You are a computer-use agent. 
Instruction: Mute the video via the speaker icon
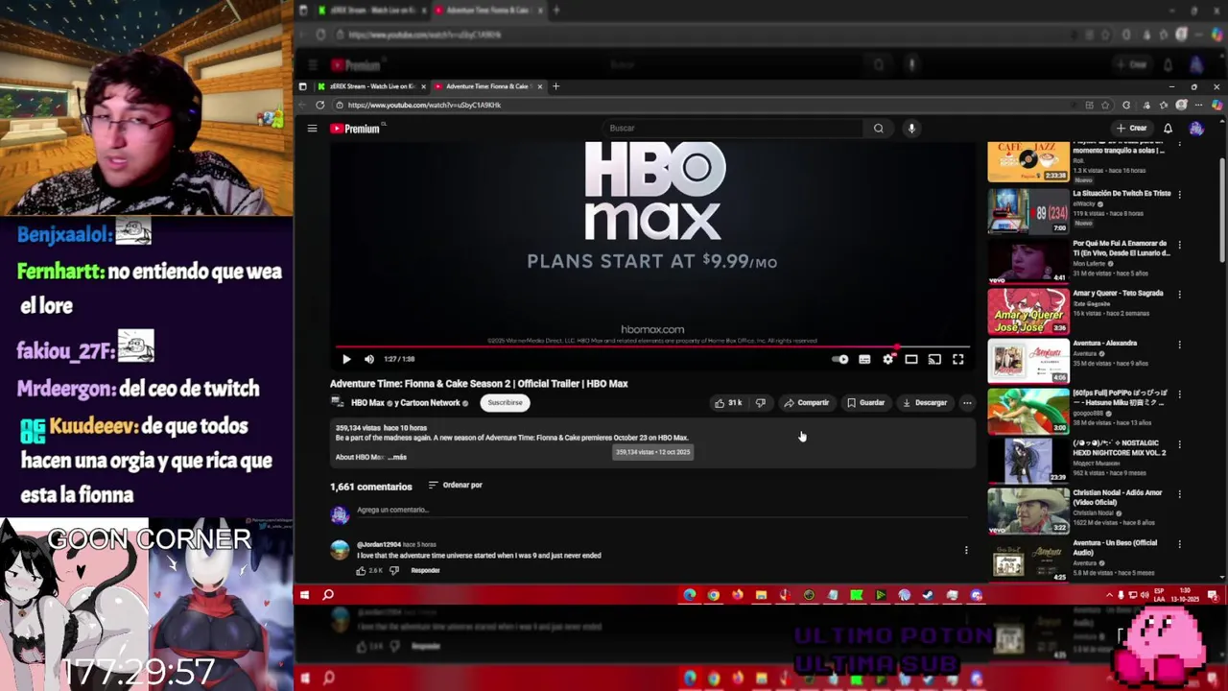coord(369,359)
